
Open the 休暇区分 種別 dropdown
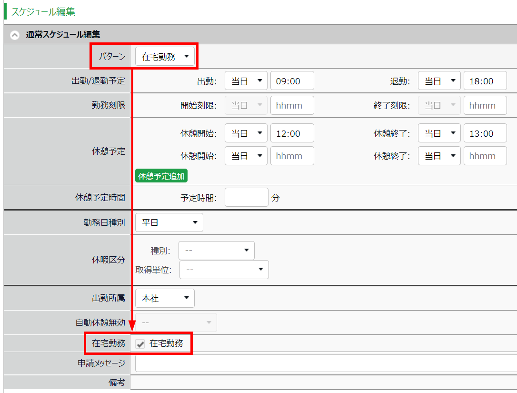click(x=216, y=251)
